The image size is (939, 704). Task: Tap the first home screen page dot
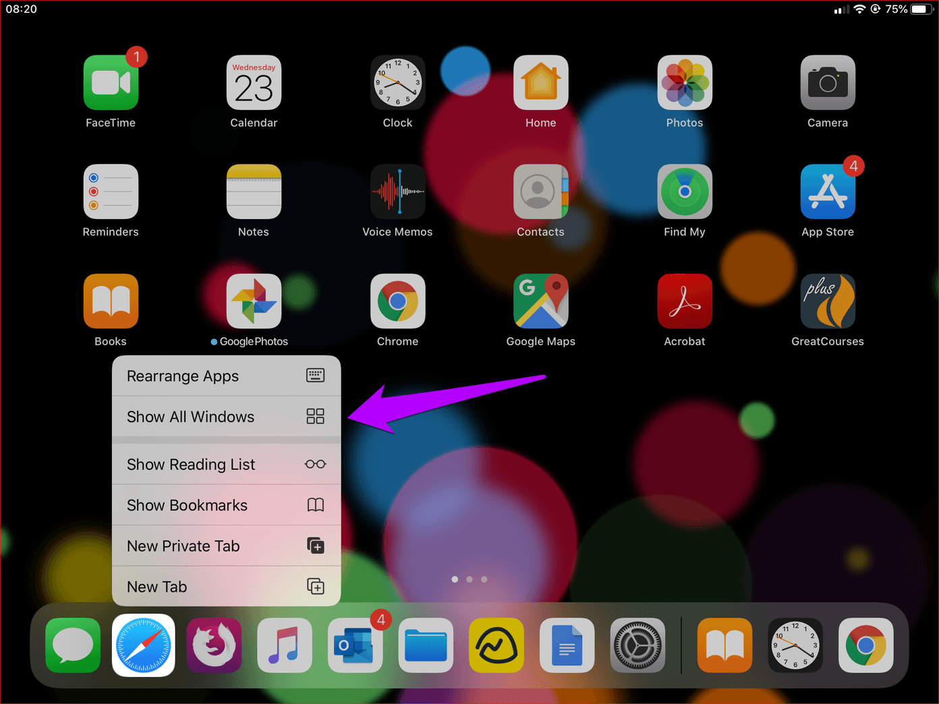(455, 579)
